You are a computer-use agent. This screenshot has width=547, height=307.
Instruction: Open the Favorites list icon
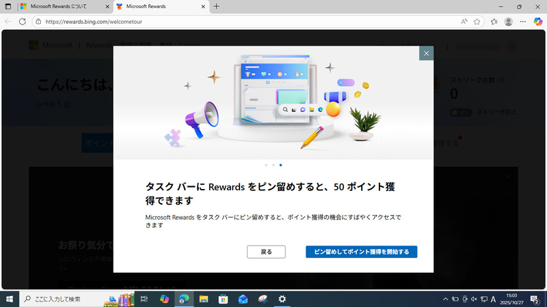(x=494, y=22)
